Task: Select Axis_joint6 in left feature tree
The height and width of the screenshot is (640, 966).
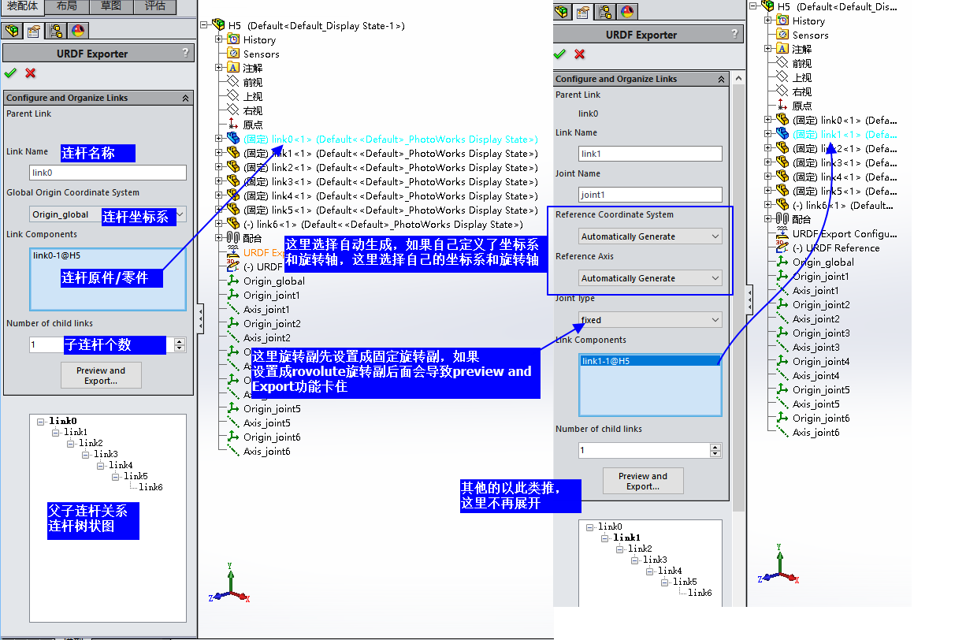Action: 266,451
